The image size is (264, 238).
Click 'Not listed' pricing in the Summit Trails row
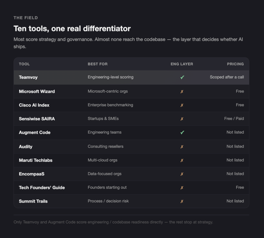click(x=235, y=201)
